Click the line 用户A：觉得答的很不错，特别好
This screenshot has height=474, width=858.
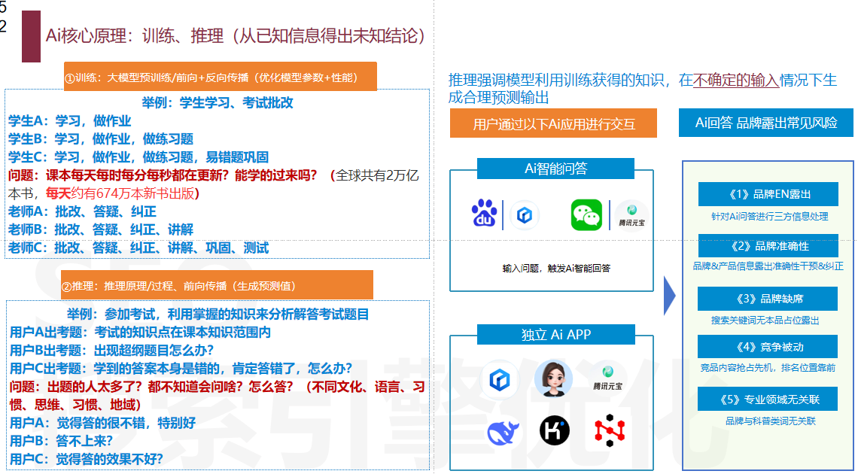(102, 423)
